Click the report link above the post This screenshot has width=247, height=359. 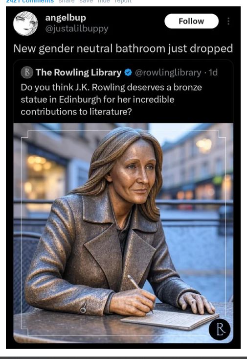(123, 1)
